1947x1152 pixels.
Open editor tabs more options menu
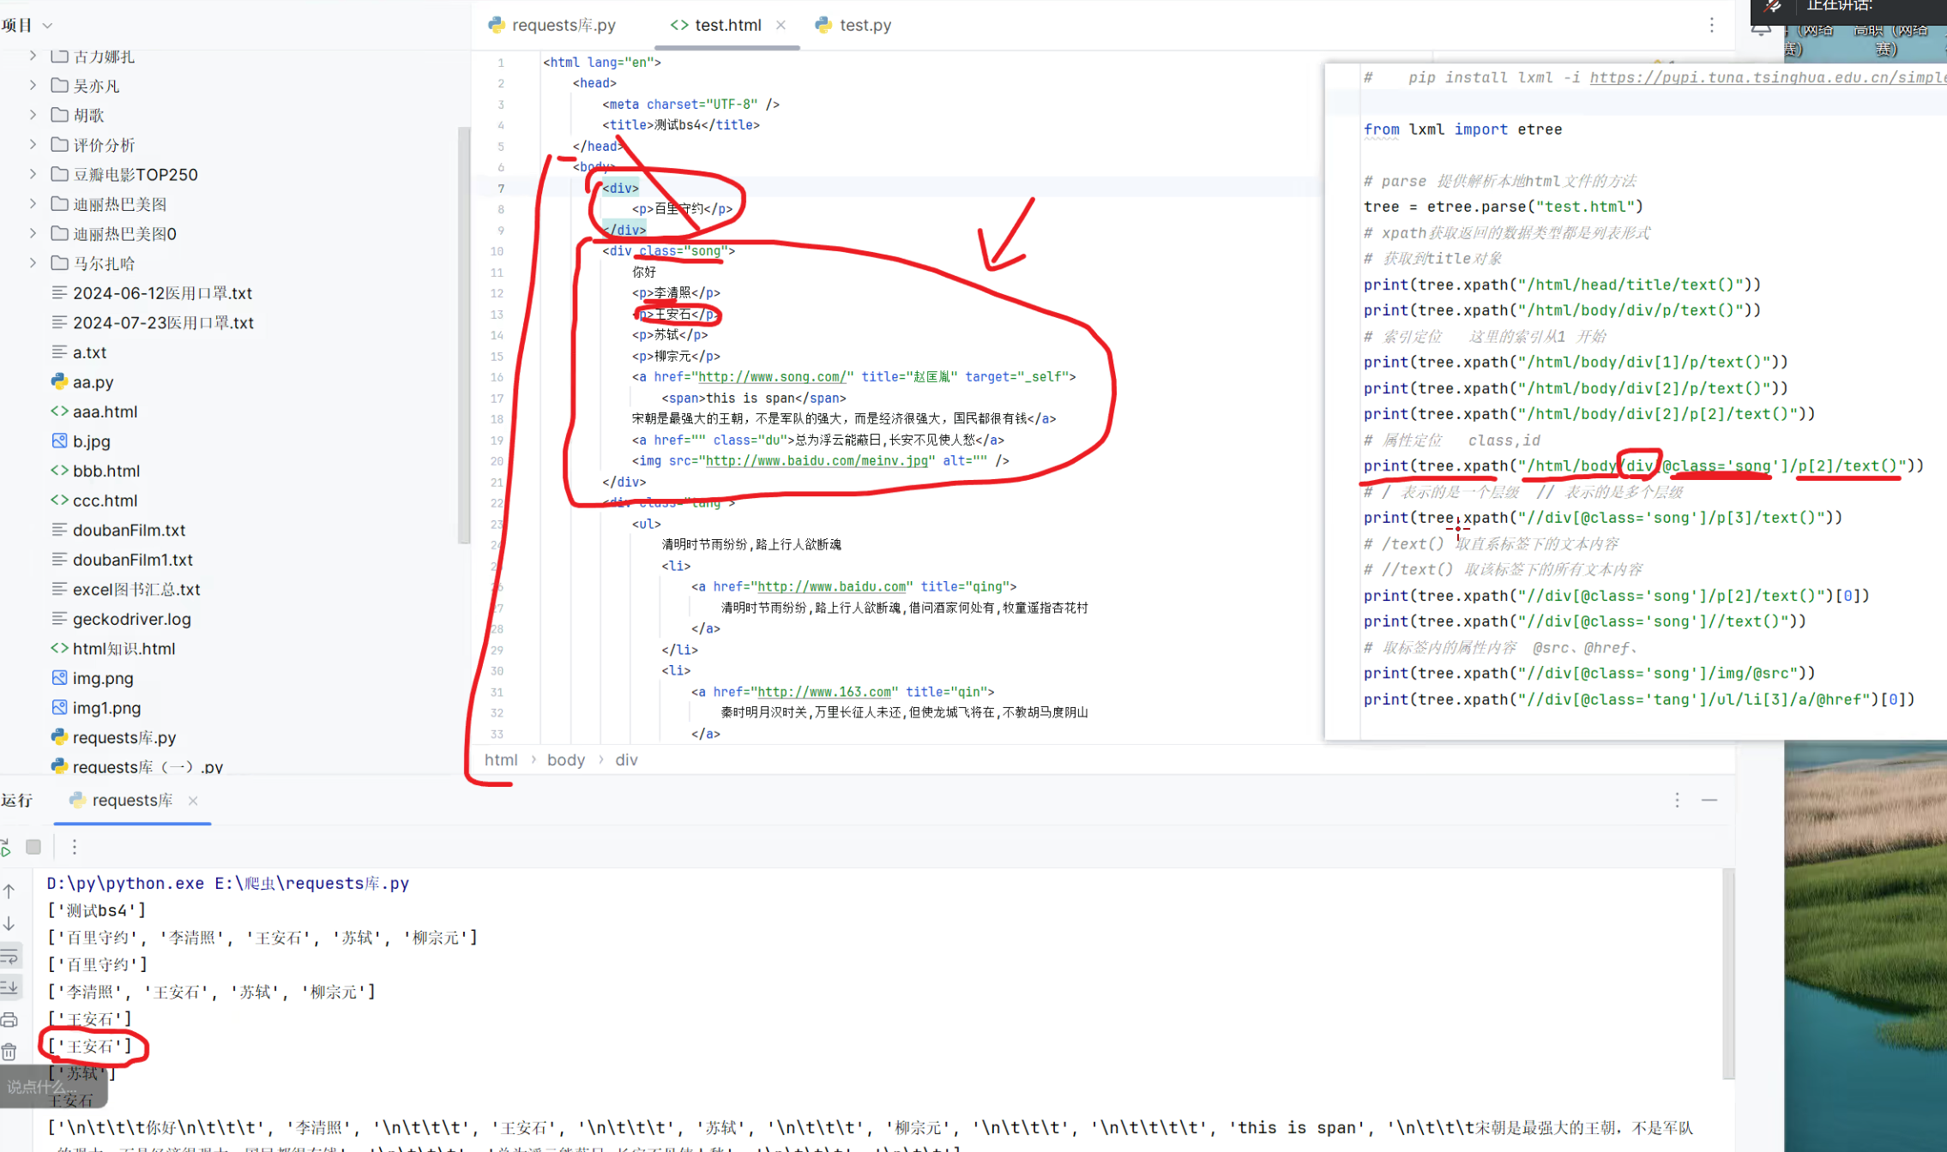pos(1711,25)
